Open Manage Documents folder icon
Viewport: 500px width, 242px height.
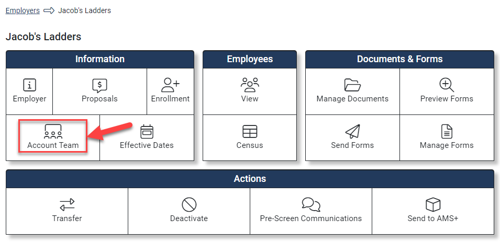tap(352, 85)
